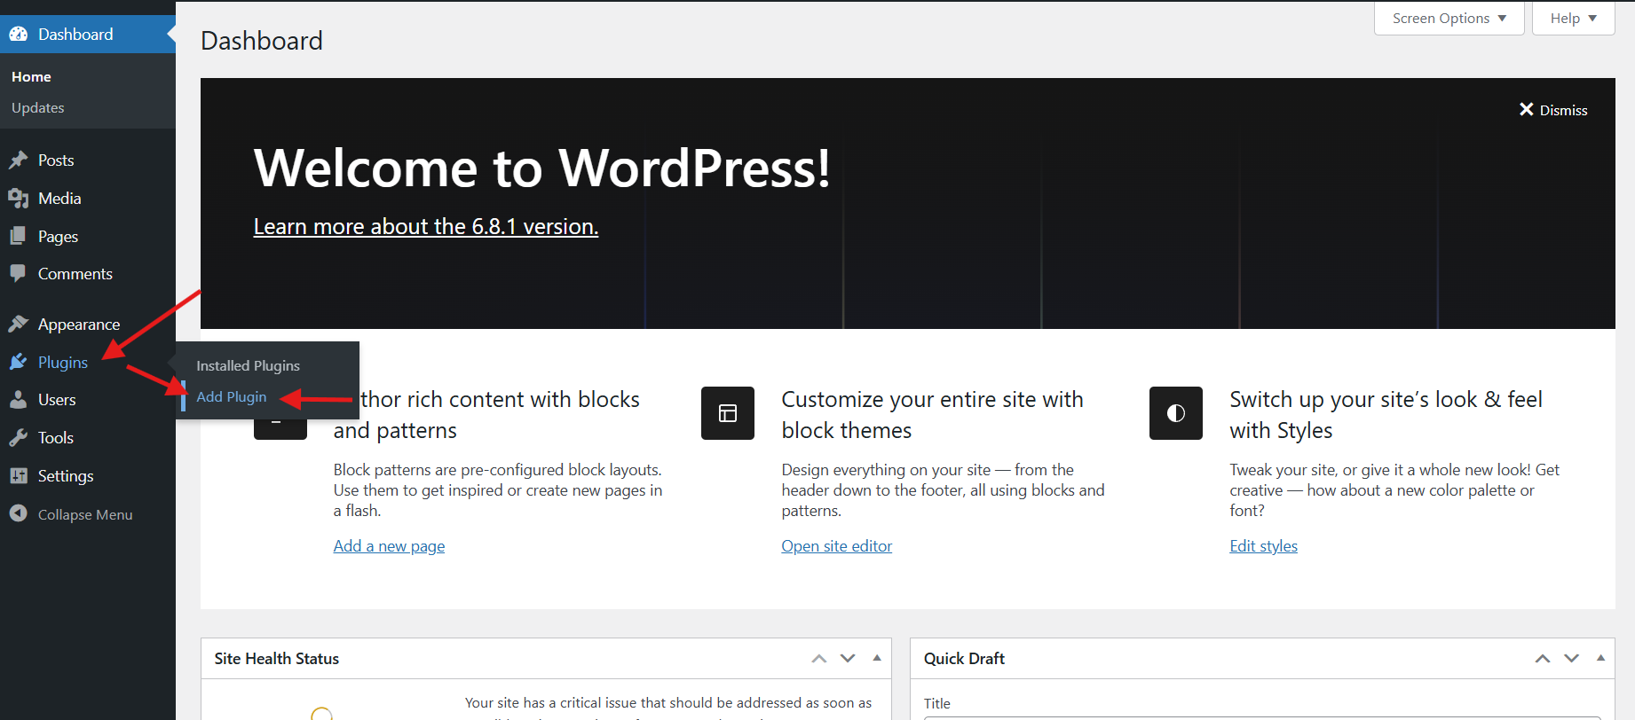Click the Styles half-circle icon

(1175, 413)
